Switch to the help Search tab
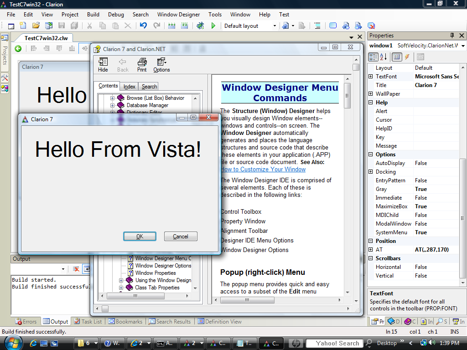The height and width of the screenshot is (350, 467). point(149,86)
